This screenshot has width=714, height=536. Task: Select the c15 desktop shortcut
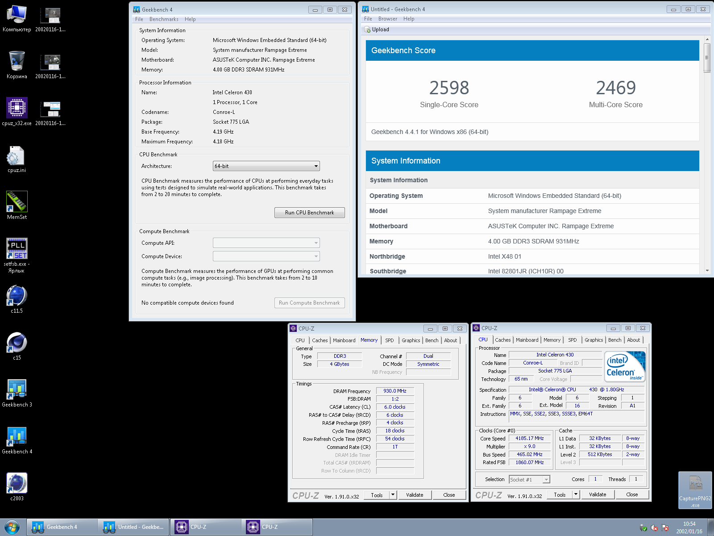(17, 346)
